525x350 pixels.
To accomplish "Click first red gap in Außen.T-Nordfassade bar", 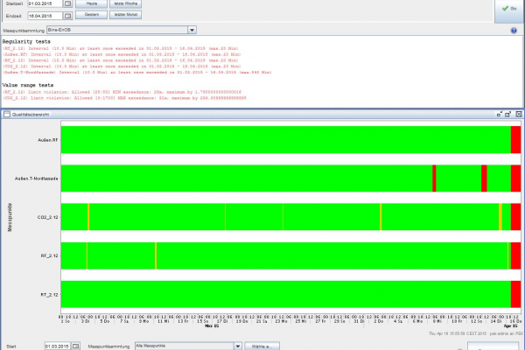I will coord(434,178).
